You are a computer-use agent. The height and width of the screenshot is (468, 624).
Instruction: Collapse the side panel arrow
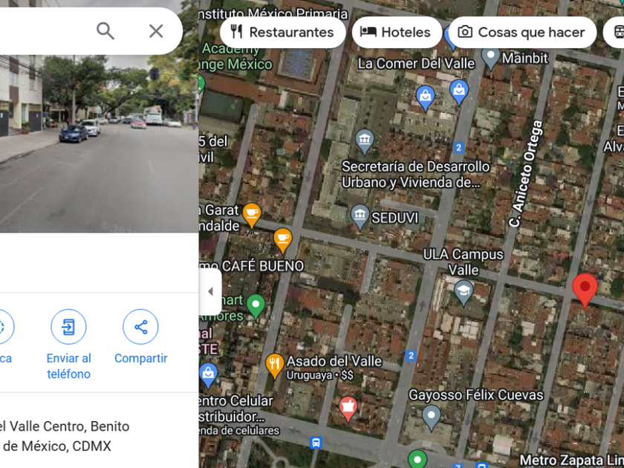coord(210,292)
